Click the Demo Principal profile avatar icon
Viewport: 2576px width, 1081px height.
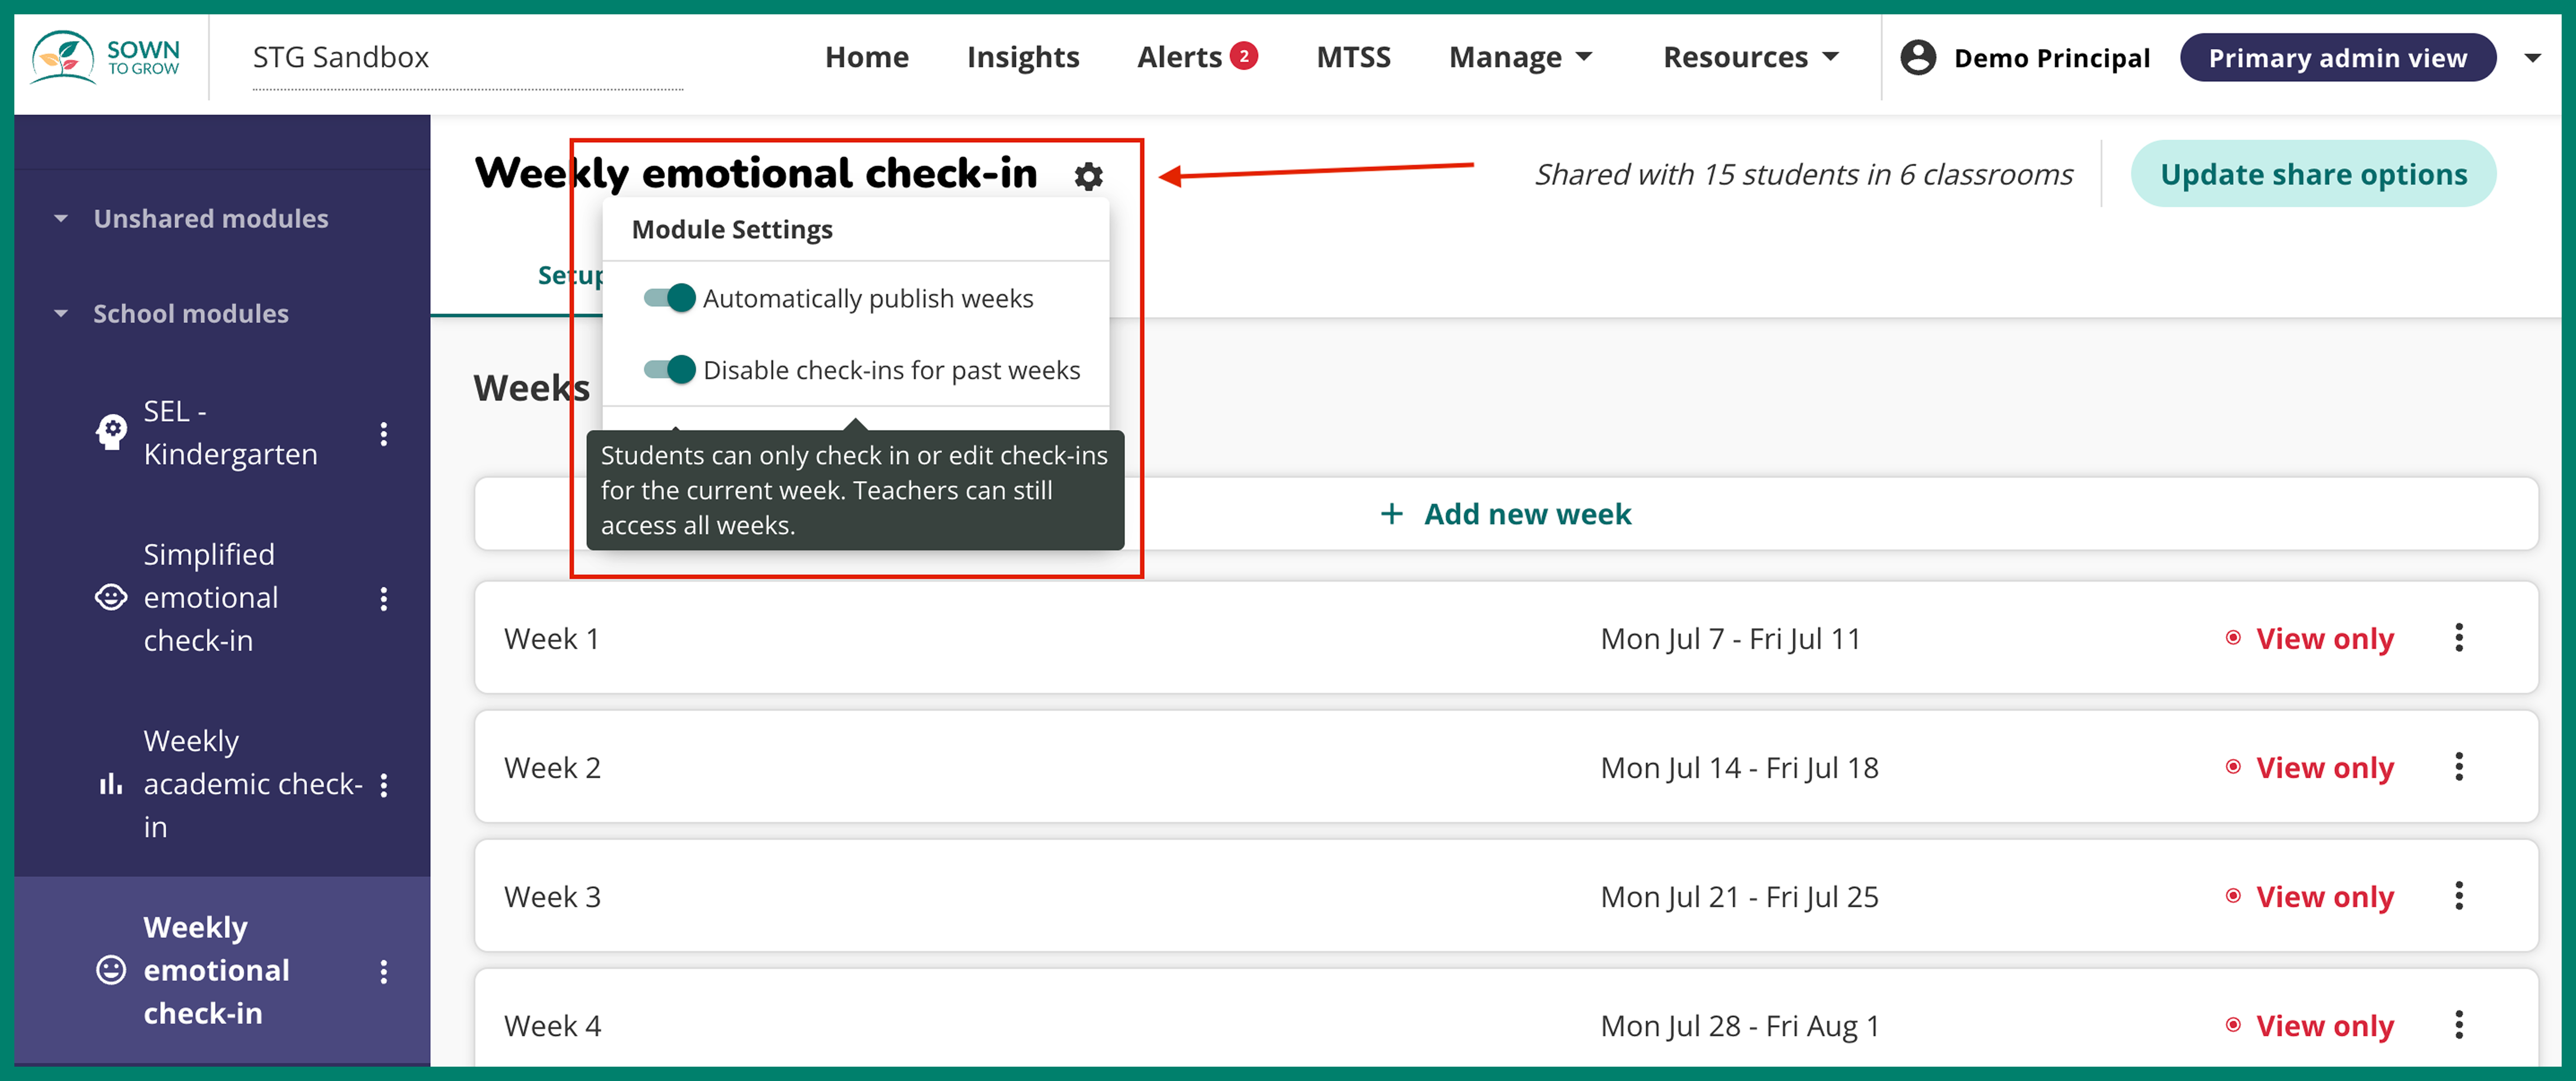1917,57
